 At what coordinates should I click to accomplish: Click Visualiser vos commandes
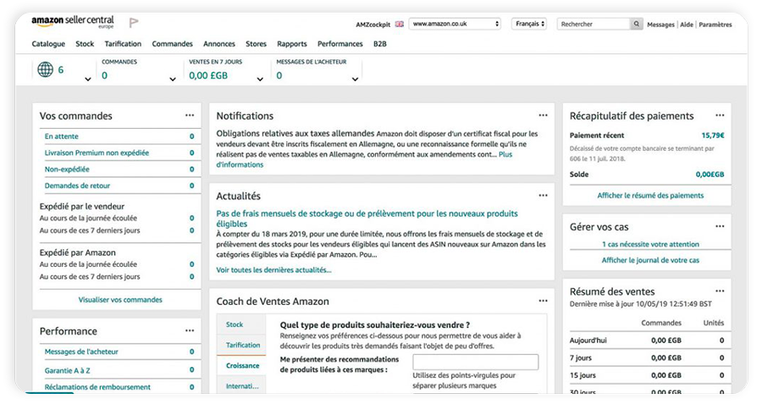click(x=120, y=300)
